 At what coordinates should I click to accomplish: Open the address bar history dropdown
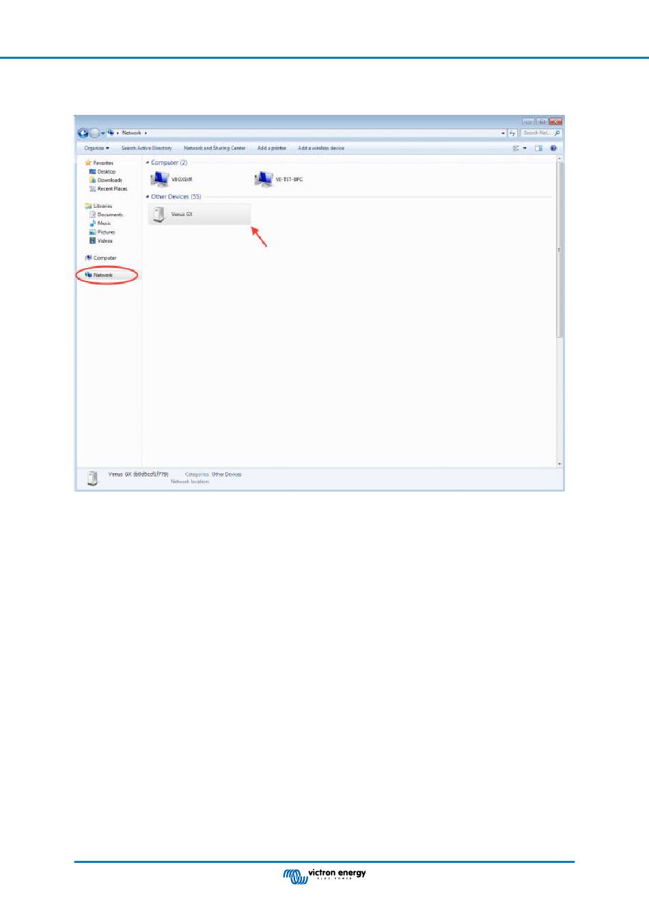503,133
